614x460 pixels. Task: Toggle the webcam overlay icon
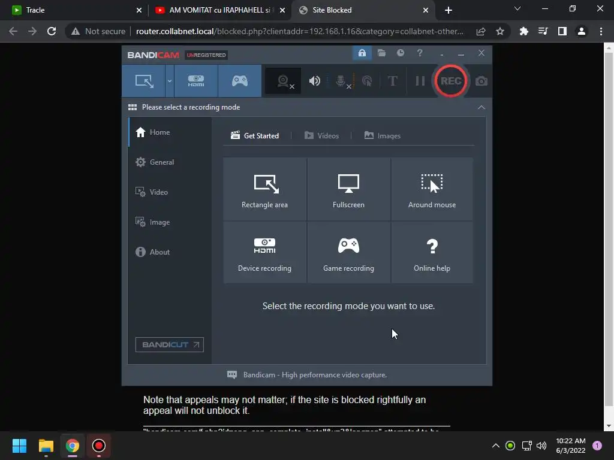[284, 81]
